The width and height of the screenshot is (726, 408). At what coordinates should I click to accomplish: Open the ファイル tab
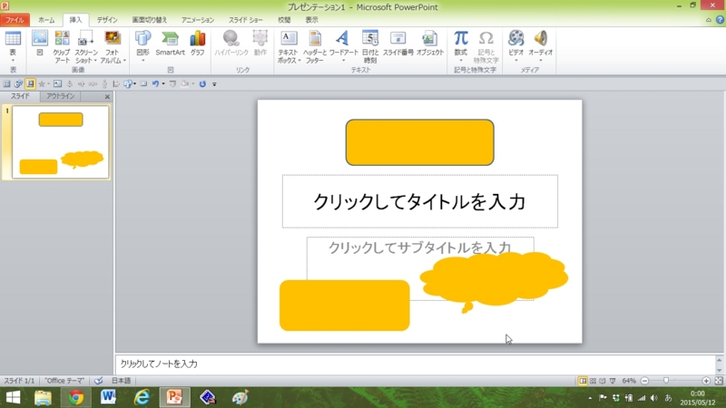(x=15, y=20)
